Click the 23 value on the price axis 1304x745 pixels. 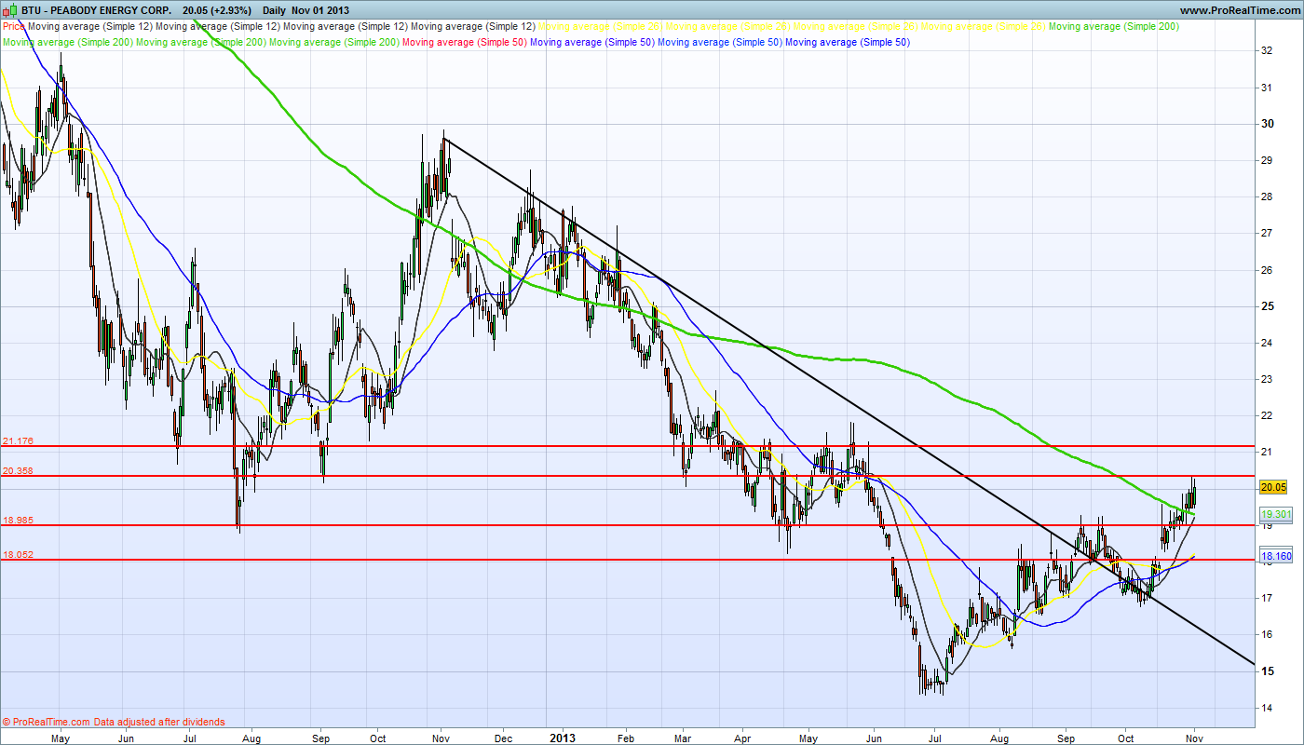pos(1266,379)
